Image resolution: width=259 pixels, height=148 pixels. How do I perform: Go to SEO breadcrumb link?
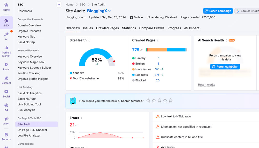click(x=83, y=5)
